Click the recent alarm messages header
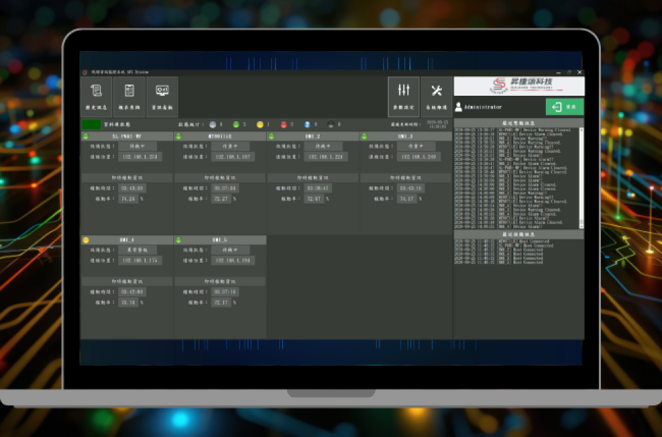The image size is (662, 437). (519, 123)
